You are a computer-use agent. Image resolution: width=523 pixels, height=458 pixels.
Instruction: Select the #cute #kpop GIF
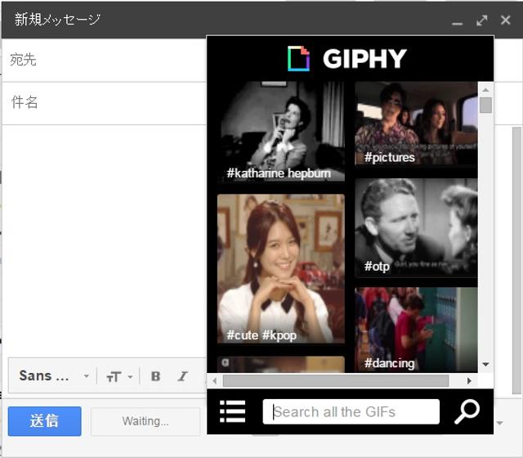[281, 268]
